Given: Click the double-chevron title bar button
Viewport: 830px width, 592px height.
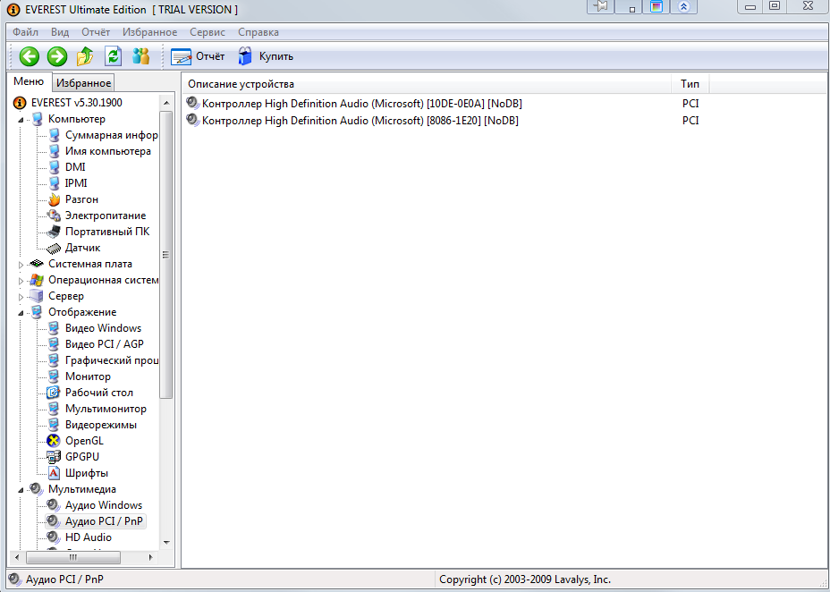Looking at the screenshot, I should pyautogui.click(x=683, y=7).
